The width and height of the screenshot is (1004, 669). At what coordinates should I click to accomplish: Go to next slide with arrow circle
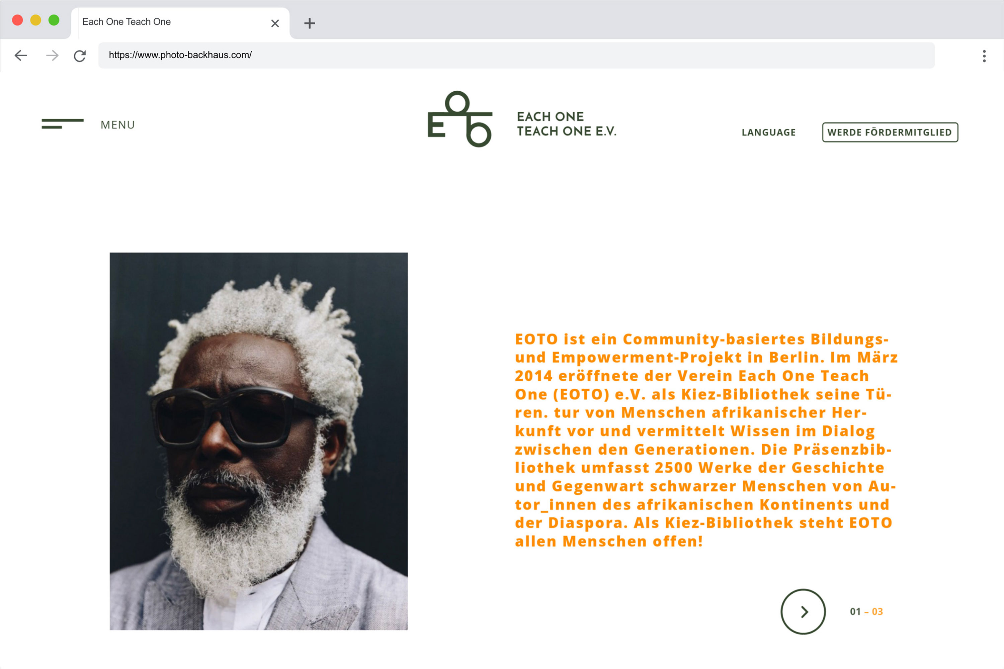tap(803, 611)
